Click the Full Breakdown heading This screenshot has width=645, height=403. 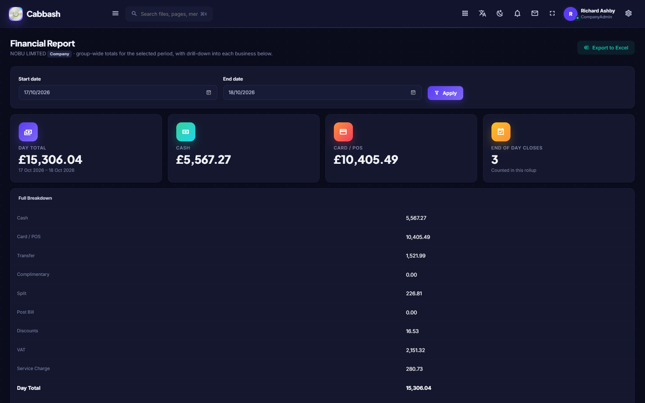tap(35, 198)
